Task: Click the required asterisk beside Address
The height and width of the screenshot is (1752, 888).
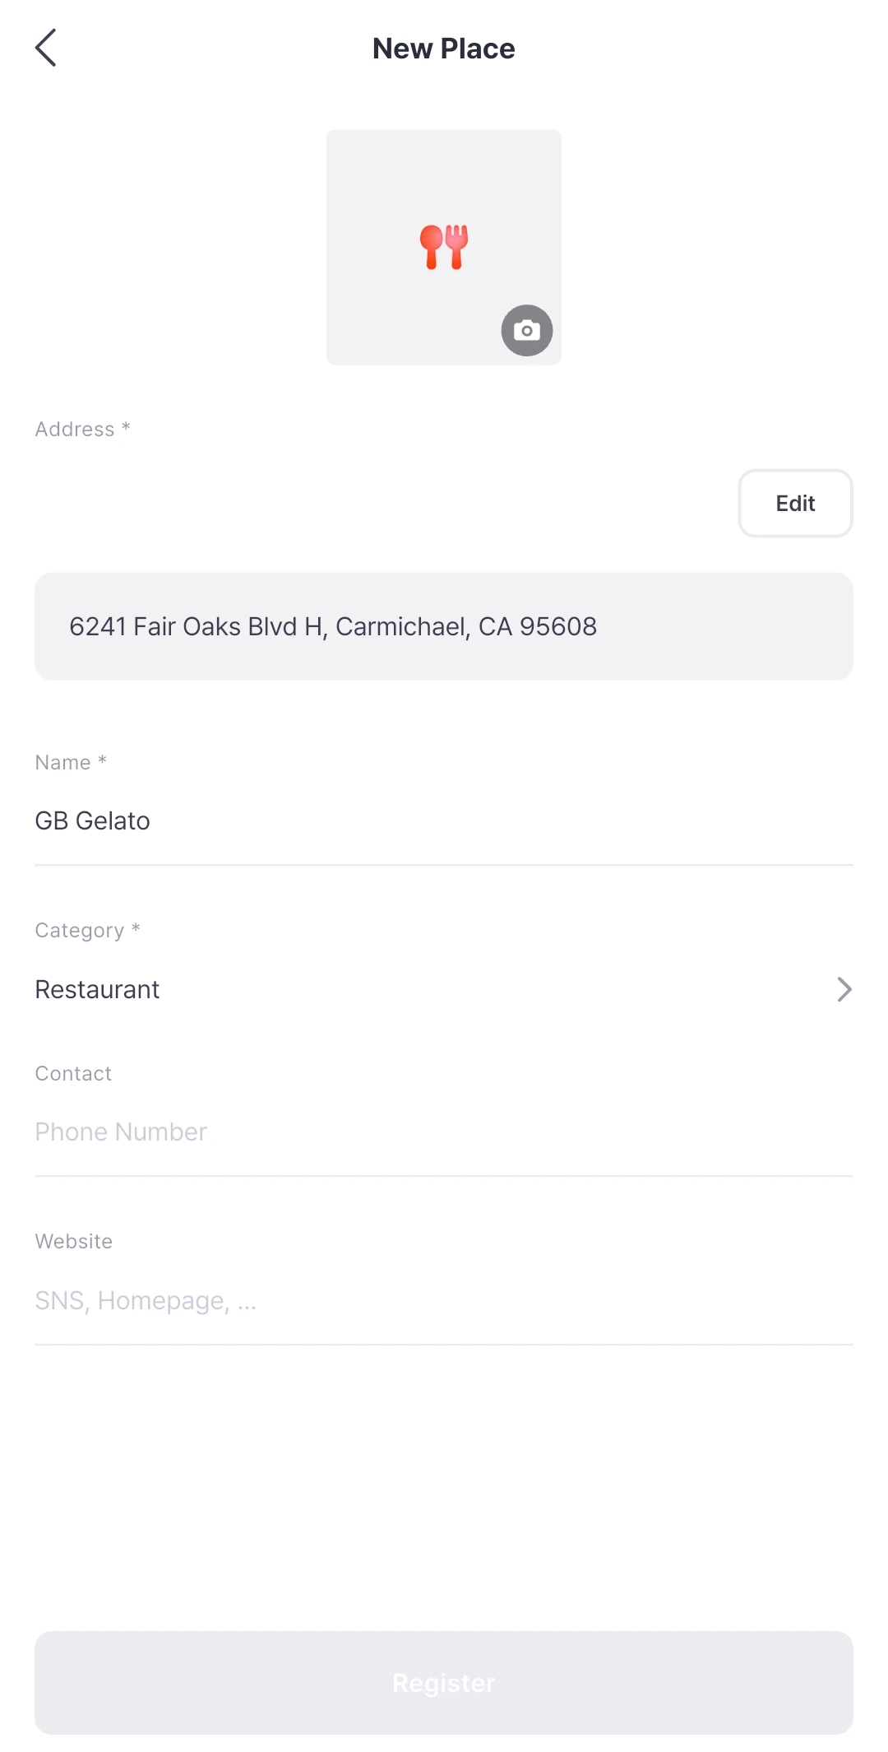Action: (126, 427)
